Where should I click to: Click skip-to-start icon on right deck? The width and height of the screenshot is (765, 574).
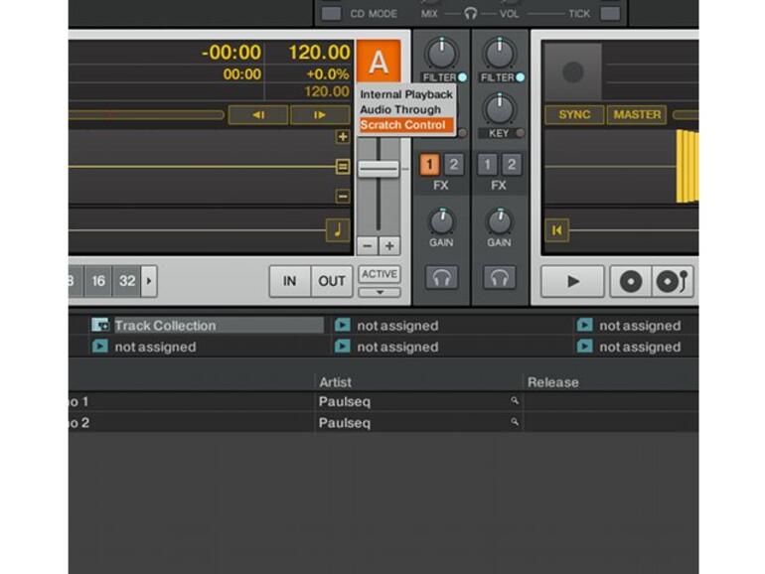(x=556, y=231)
